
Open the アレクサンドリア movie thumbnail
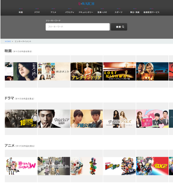point(86,71)
